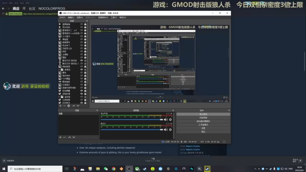The width and height of the screenshot is (306, 172).
Task: Open WeChat from the taskbar
Action: point(106,169)
